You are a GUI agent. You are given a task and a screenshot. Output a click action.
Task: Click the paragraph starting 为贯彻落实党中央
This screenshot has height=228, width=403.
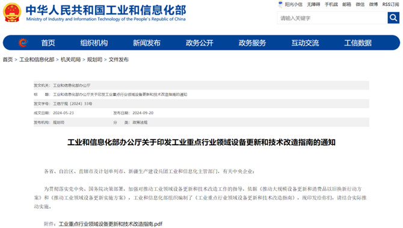pos(200,198)
